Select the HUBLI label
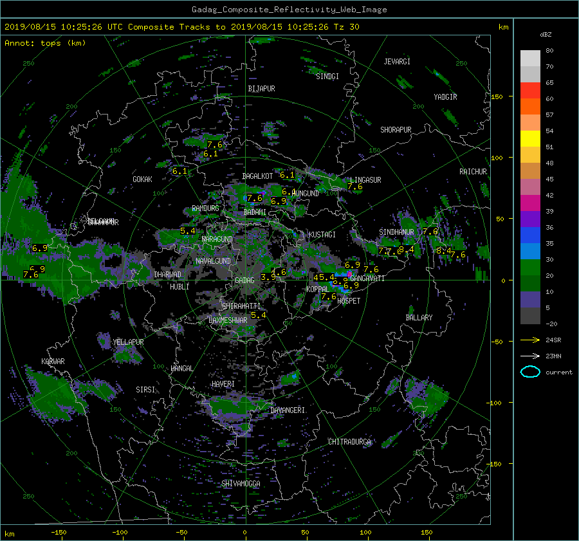The image size is (579, 541). pyautogui.click(x=179, y=287)
